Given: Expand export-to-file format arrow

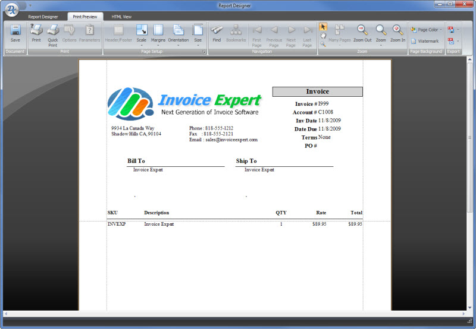Looking at the screenshot, I should tap(458, 30).
